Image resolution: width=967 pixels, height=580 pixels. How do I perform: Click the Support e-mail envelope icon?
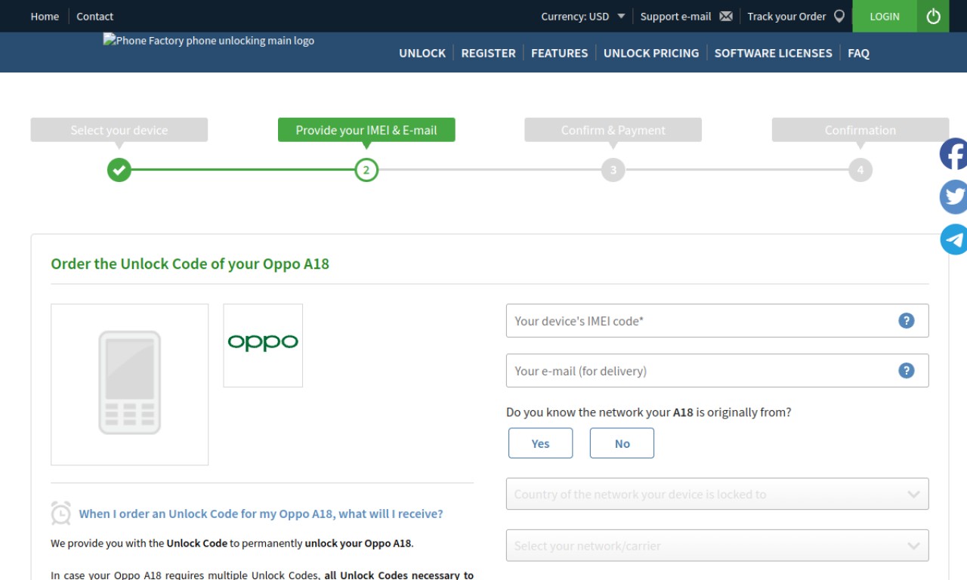(726, 16)
